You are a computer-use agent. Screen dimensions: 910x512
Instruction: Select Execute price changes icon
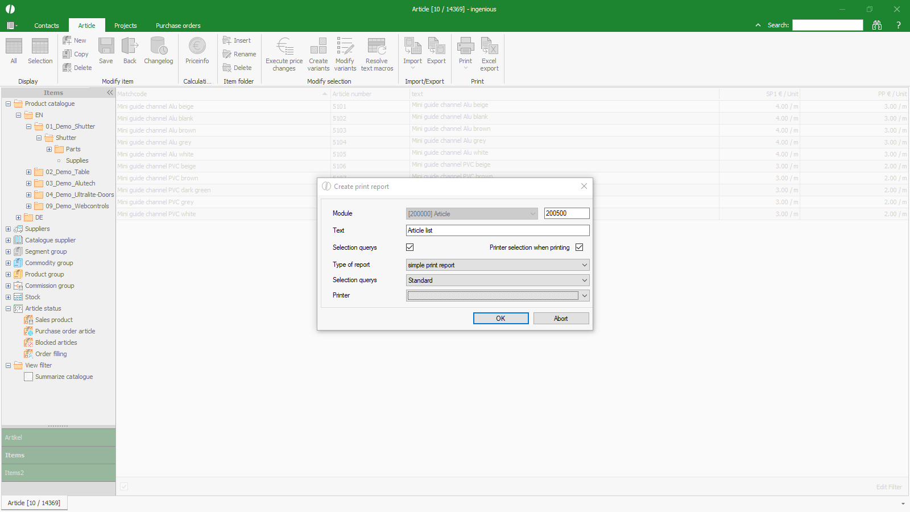(284, 47)
